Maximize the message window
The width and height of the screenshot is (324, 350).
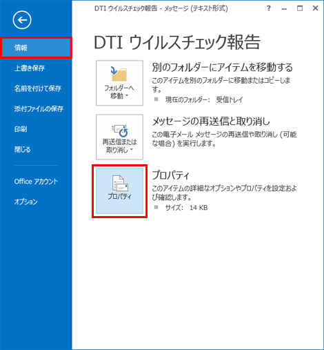(x=300, y=8)
